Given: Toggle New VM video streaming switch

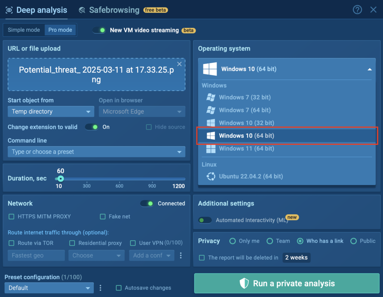Looking at the screenshot, I should coord(99,30).
